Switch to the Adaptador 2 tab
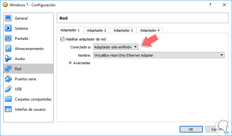 (x=97, y=30)
